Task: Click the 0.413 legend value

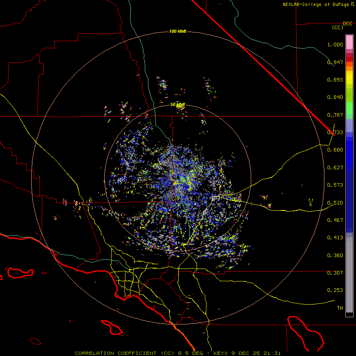Action: tap(335, 238)
